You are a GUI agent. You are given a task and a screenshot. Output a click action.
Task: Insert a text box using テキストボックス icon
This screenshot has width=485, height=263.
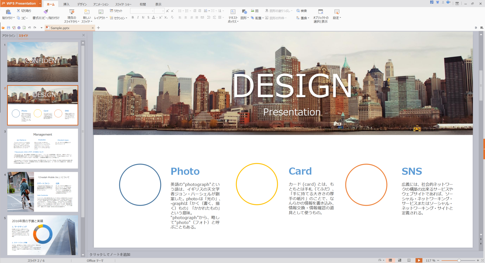tap(233, 12)
